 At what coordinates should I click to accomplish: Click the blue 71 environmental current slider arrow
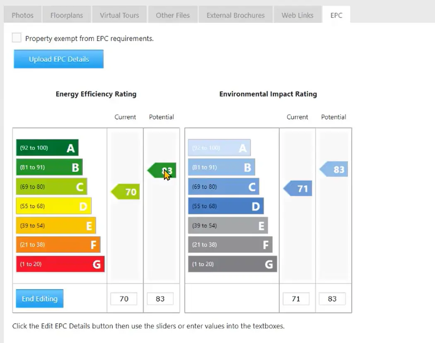point(298,189)
